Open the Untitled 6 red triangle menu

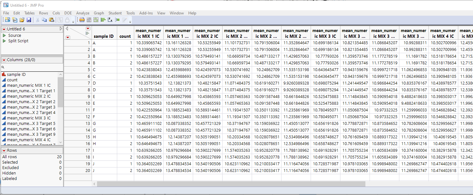click(x=4, y=28)
